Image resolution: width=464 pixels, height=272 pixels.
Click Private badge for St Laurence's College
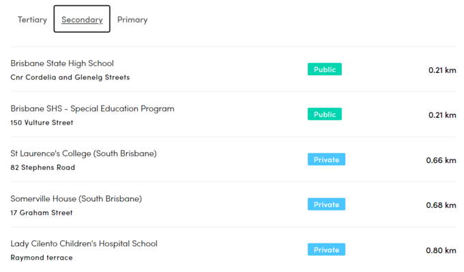[326, 160]
